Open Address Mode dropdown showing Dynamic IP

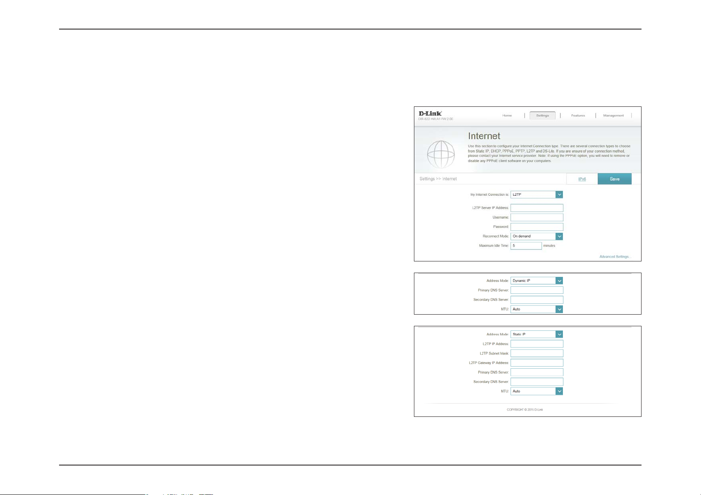(537, 281)
